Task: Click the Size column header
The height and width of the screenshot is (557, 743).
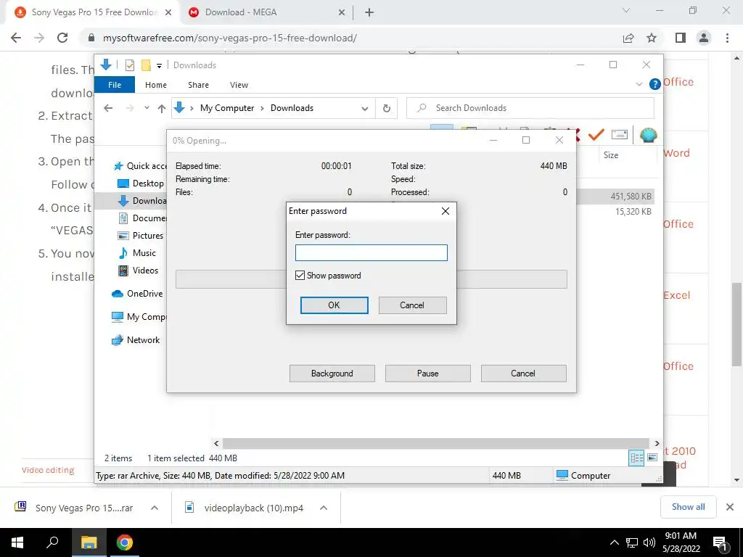Action: [611, 155]
